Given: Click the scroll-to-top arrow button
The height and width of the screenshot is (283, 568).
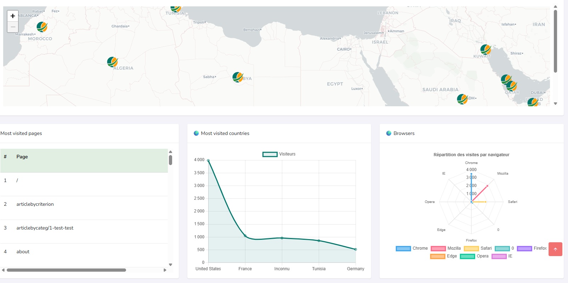Looking at the screenshot, I should pos(555,249).
